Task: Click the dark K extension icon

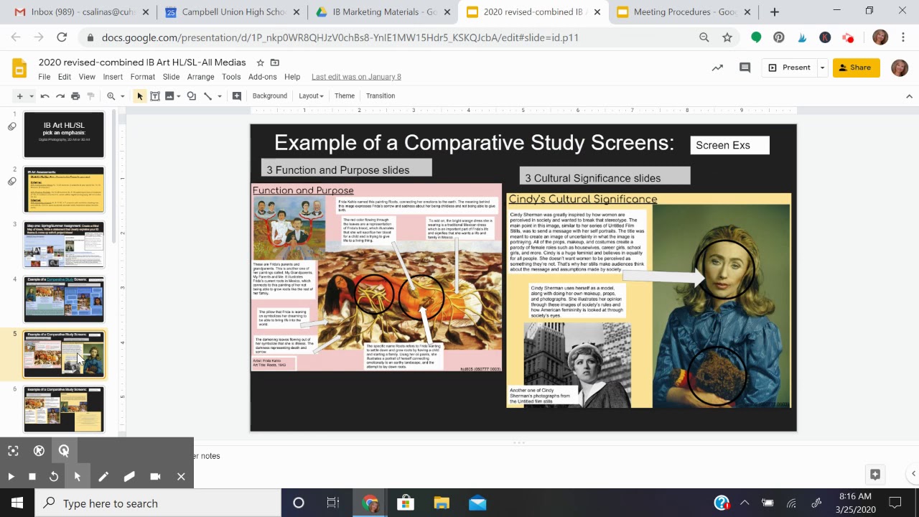Action: (x=825, y=37)
